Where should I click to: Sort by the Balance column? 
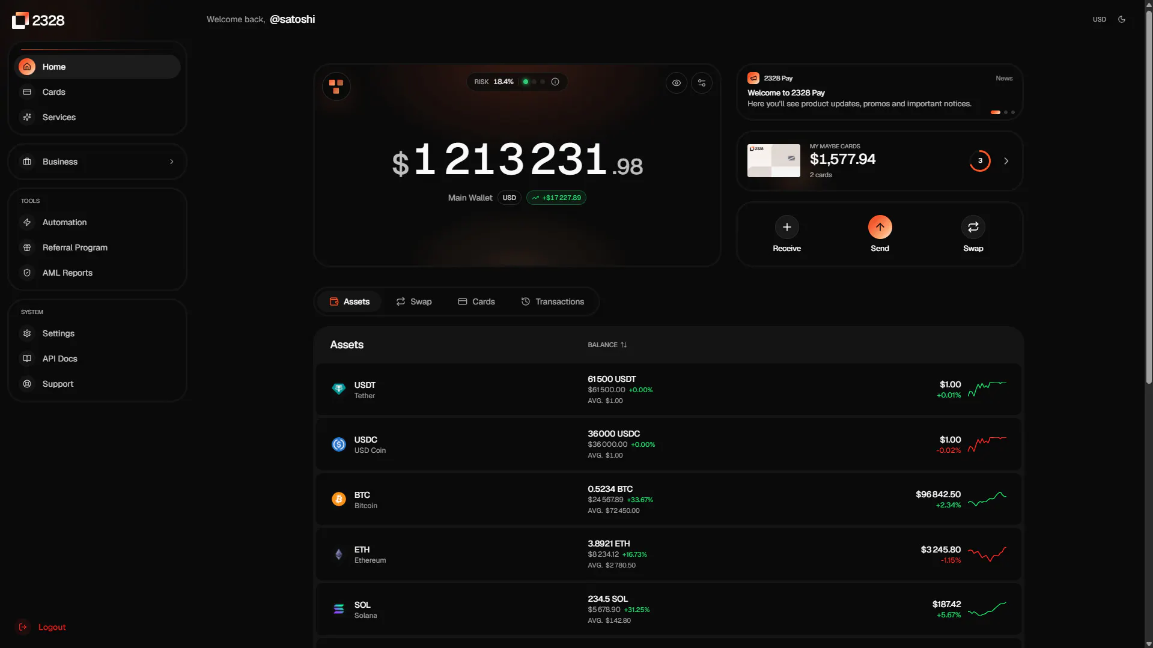607,345
